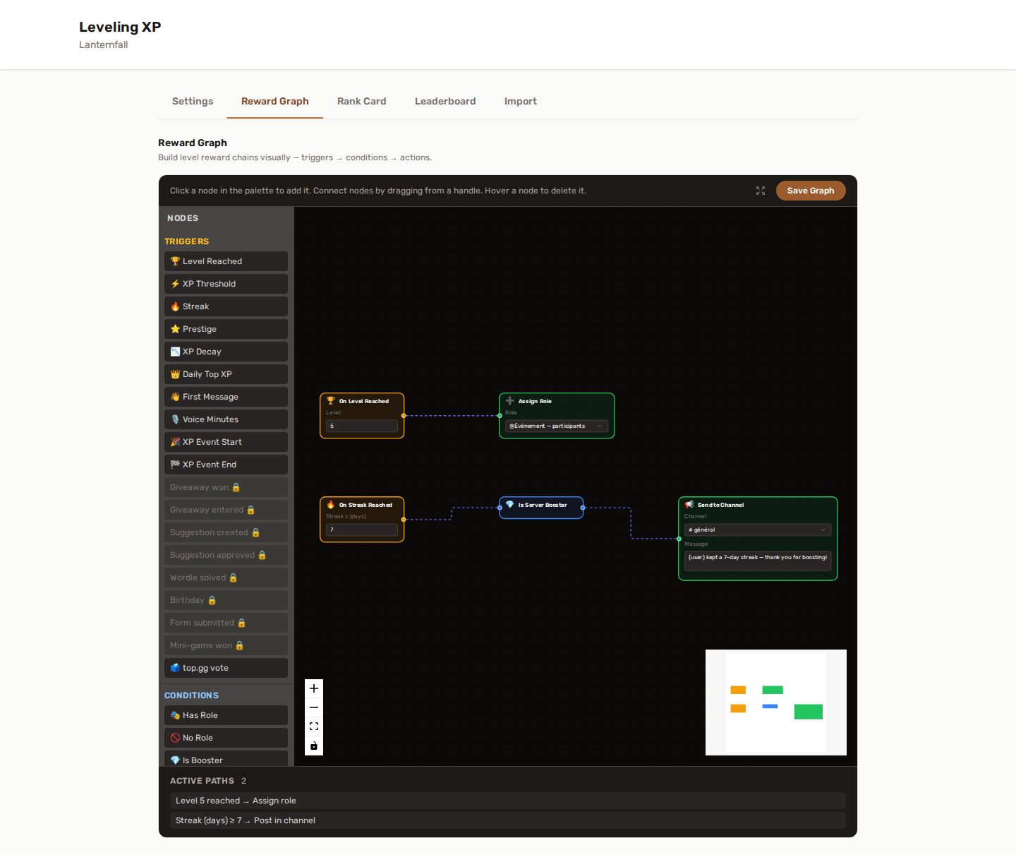1016x855 pixels.
Task: Add the Is Booster condition node
Action: 226,759
